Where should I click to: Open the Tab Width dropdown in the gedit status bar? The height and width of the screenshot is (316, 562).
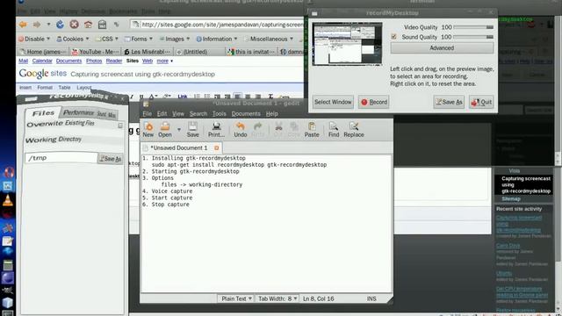point(277,298)
